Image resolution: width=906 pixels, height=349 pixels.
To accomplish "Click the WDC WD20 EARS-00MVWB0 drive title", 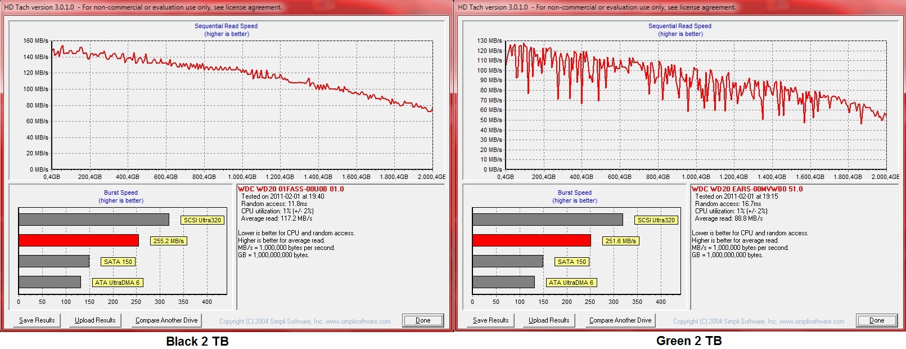I will coord(747,189).
